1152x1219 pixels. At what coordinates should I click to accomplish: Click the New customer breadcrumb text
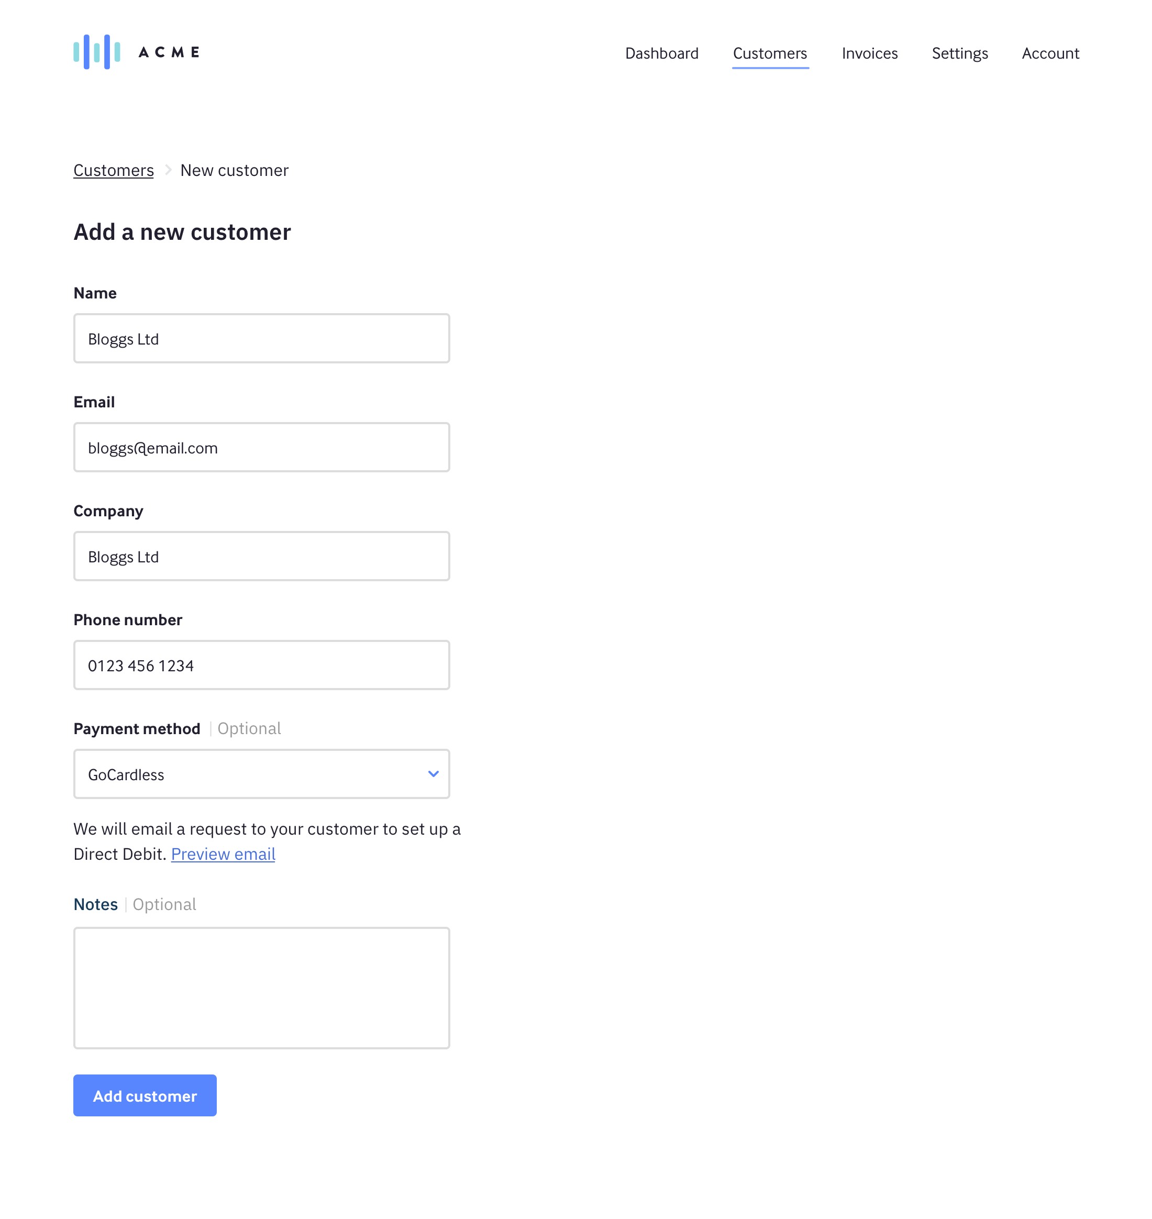click(234, 170)
